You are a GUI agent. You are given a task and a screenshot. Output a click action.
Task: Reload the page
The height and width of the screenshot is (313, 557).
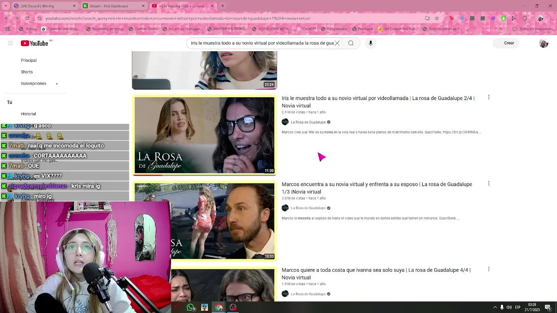pos(27,18)
